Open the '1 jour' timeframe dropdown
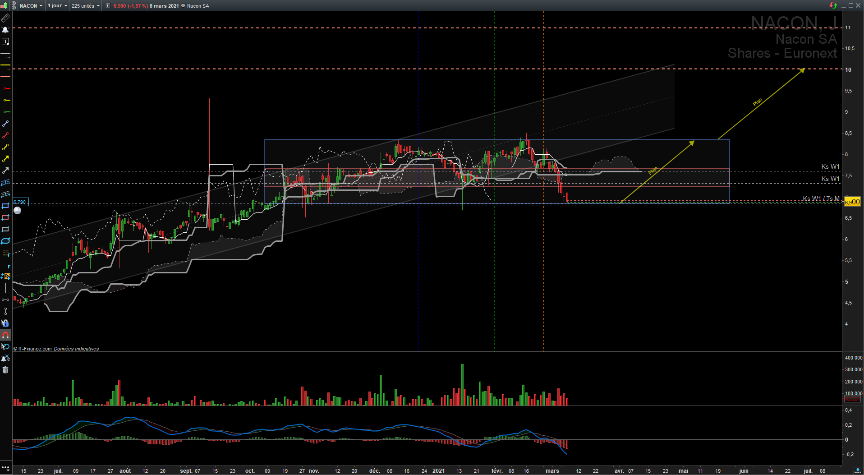The height and width of the screenshot is (475, 864). [57, 6]
